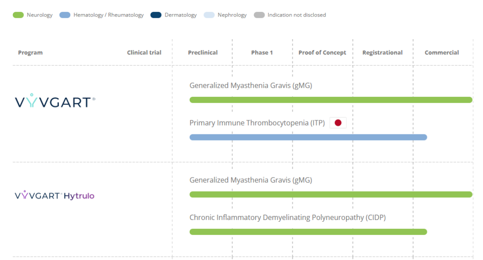Select the Hematology / Rheumatology legend label

point(108,15)
